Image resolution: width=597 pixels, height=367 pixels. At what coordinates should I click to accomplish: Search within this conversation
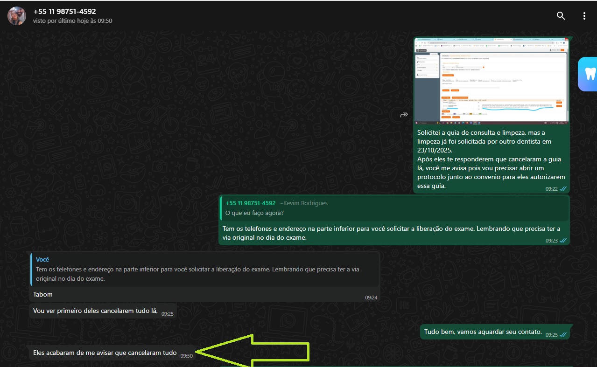pyautogui.click(x=561, y=16)
